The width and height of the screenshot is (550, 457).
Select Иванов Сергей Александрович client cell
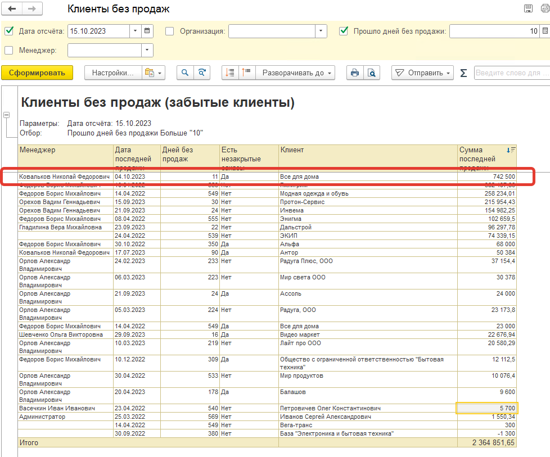click(368, 417)
